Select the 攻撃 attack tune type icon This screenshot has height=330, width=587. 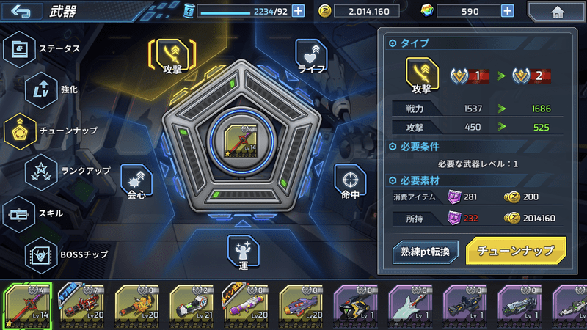pos(172,56)
